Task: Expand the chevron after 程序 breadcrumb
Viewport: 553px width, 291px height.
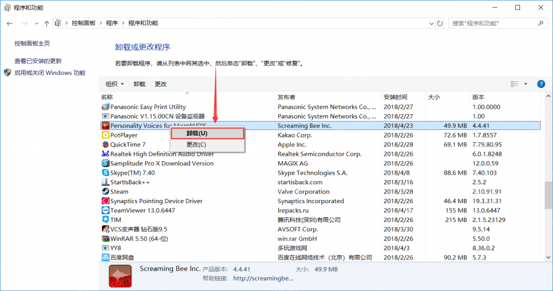Action: tap(123, 23)
